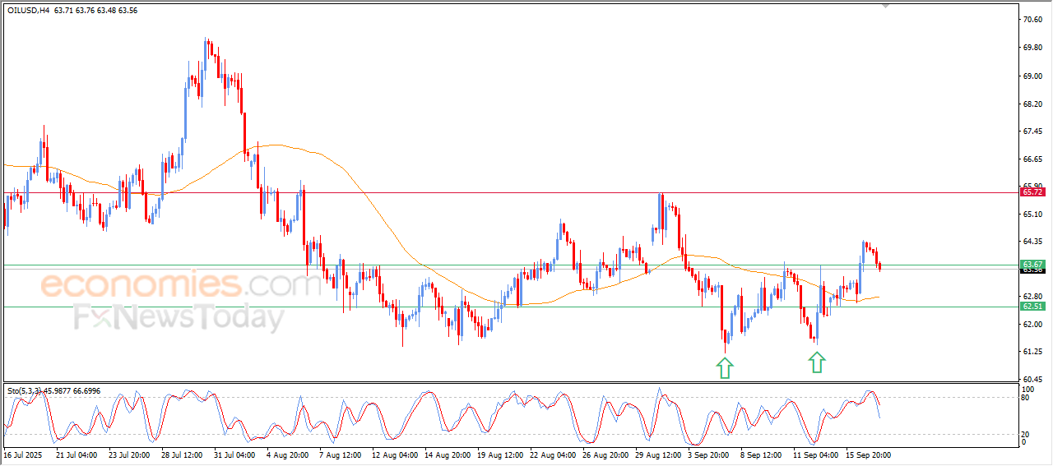The height and width of the screenshot is (466, 1053).
Task: Click the 66.65 price axis label
Action: pos(1032,159)
